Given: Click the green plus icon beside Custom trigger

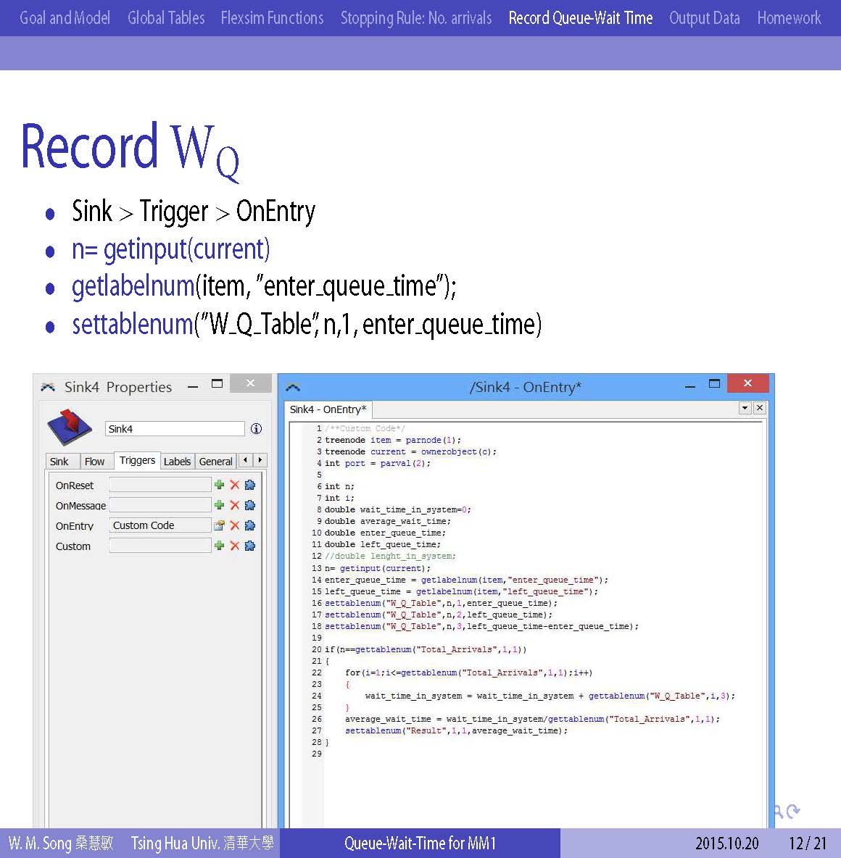Looking at the screenshot, I should click(219, 546).
